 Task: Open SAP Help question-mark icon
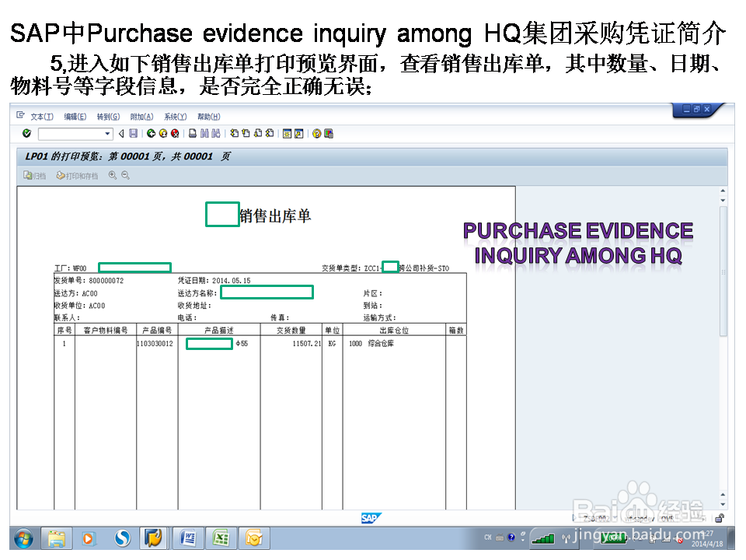point(315,133)
